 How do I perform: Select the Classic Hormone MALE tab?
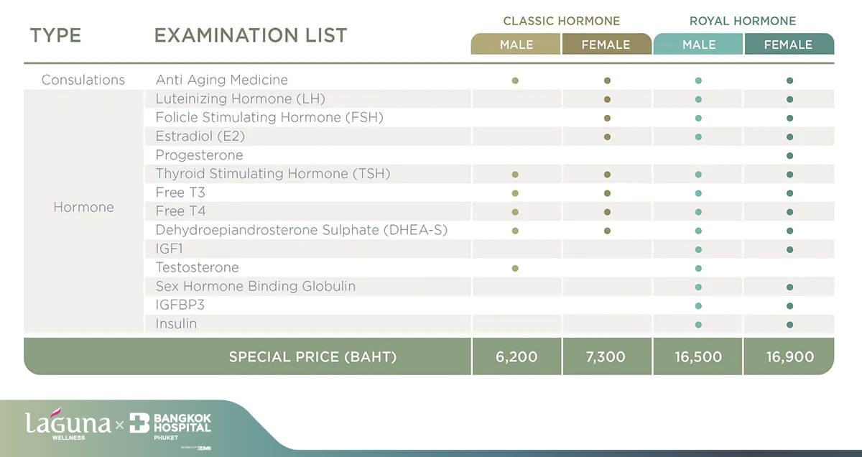(x=516, y=45)
